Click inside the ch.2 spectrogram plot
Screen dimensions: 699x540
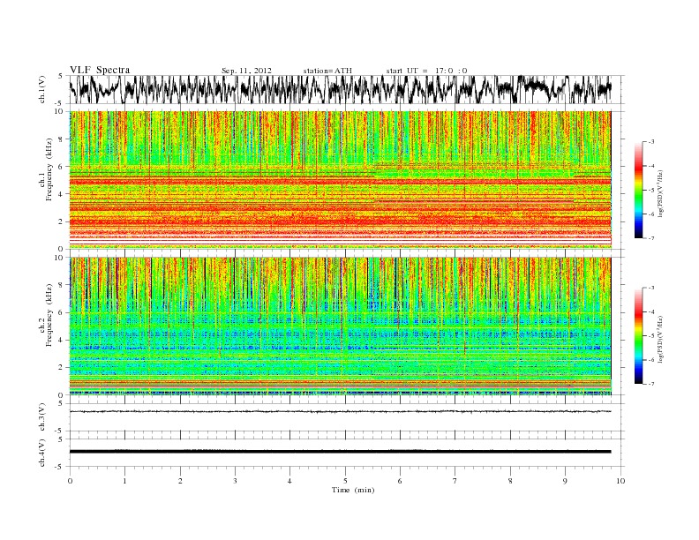pos(340,326)
